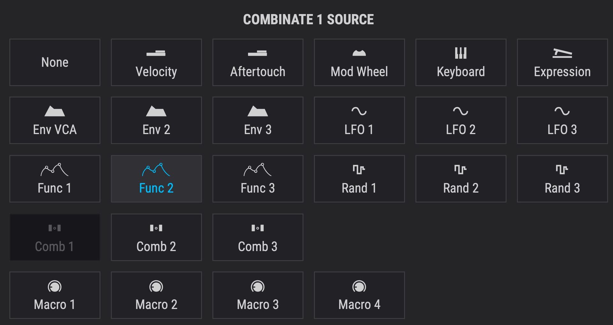Set the source to None
Viewport: 613px width, 325px height.
[x=55, y=62]
